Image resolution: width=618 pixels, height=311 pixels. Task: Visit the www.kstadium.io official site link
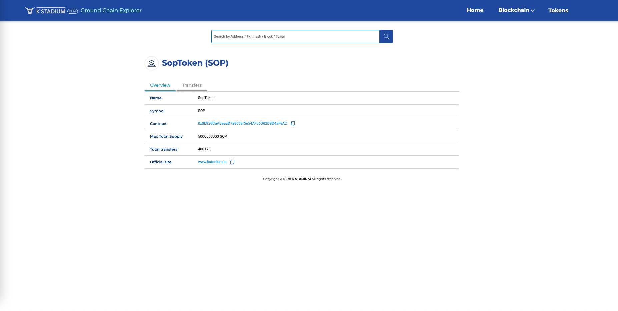coord(212,162)
